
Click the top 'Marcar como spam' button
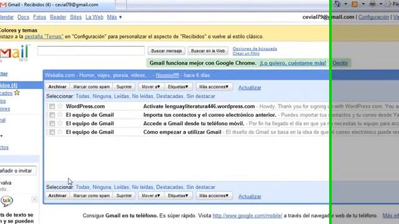[x=92, y=87]
